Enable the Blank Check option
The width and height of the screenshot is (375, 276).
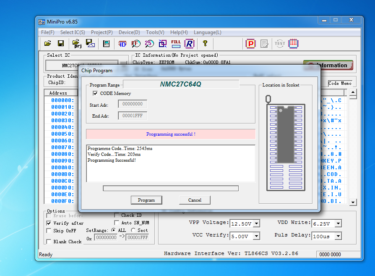(49, 242)
